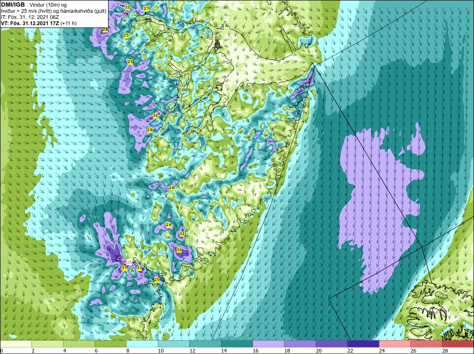
Task: Pick the 14–16 m/s dark teal legend swatch
Action: click(237, 344)
